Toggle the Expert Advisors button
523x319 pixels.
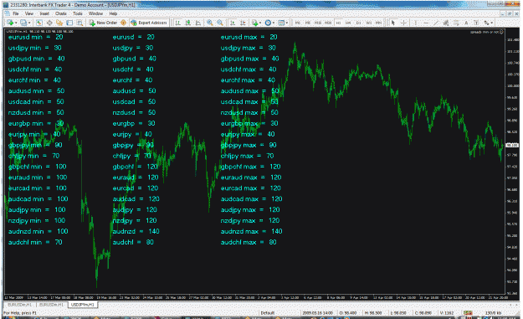point(149,23)
